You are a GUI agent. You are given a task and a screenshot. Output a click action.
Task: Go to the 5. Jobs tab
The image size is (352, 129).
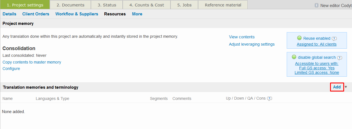point(184,5)
